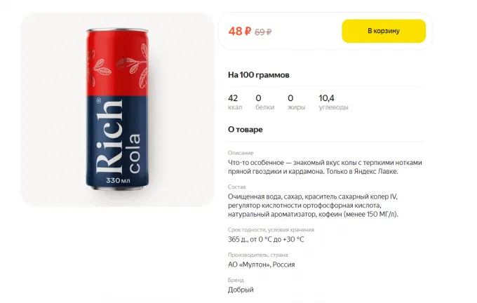This screenshot has width=477, height=303.
Task: Click the Бренд label
Action: pos(236,280)
